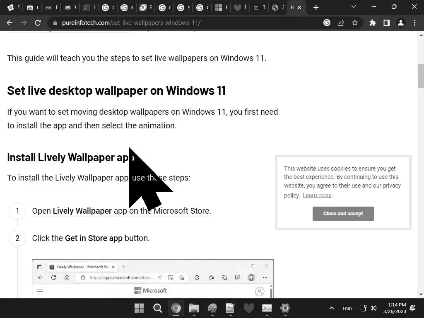
Task: Go back to the previous page
Action: (x=10, y=23)
